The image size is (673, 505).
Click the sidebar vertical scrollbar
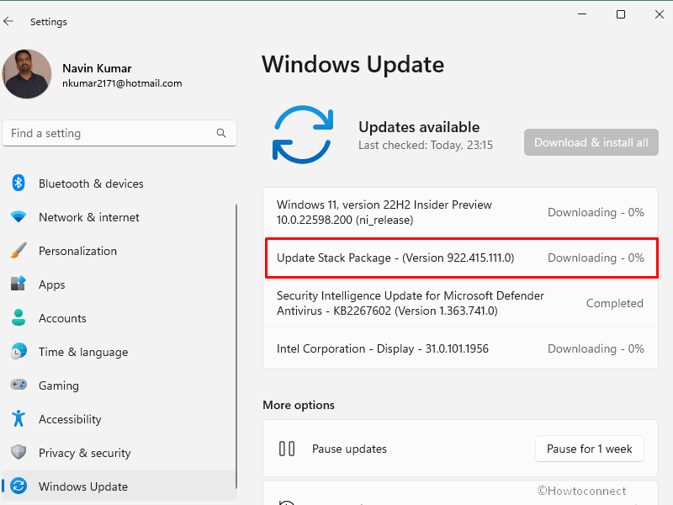tap(236, 346)
